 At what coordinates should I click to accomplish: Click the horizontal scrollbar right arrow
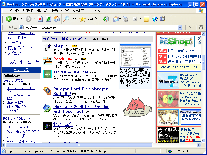(199, 145)
